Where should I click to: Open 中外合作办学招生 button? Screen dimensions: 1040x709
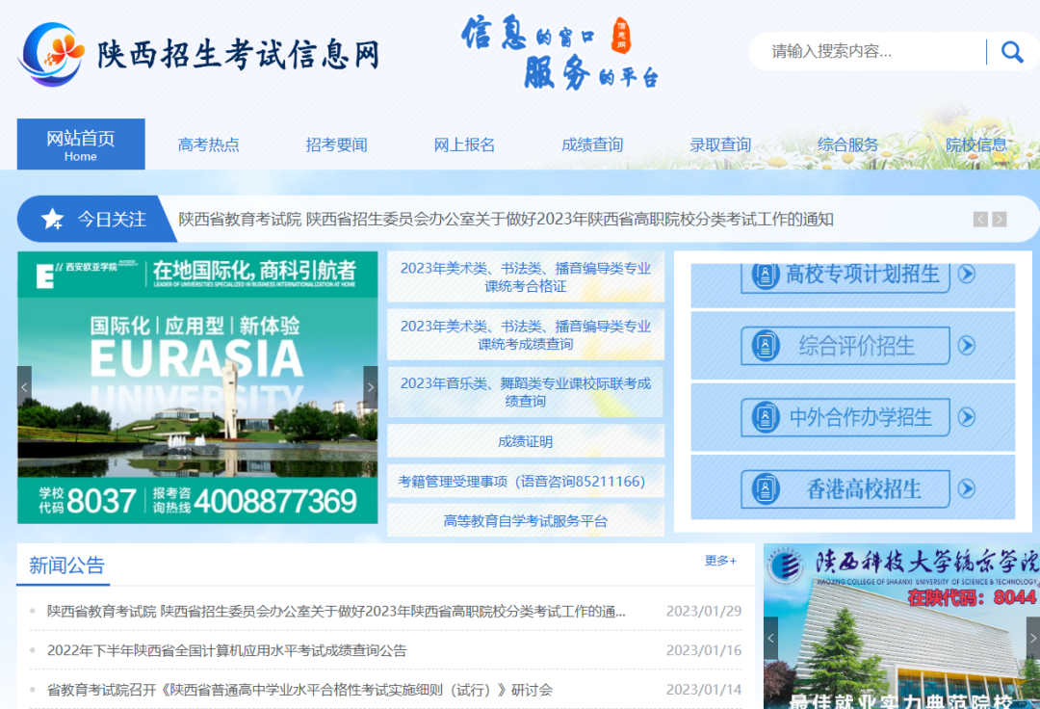(x=845, y=417)
